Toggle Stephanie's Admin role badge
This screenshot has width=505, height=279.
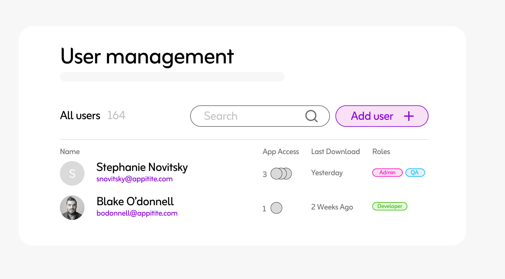click(x=387, y=172)
